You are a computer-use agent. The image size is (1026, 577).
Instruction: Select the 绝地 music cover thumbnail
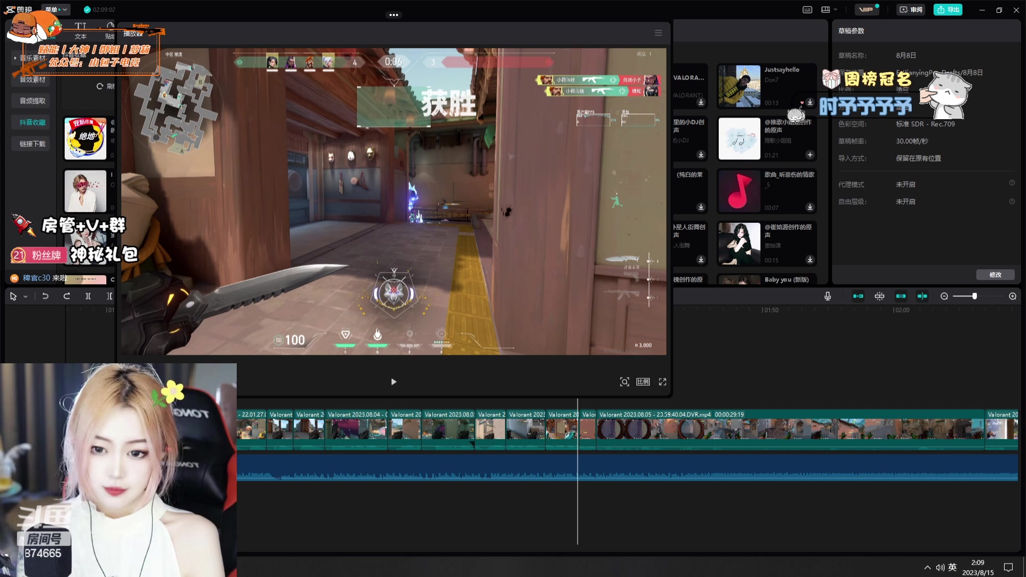coord(85,139)
